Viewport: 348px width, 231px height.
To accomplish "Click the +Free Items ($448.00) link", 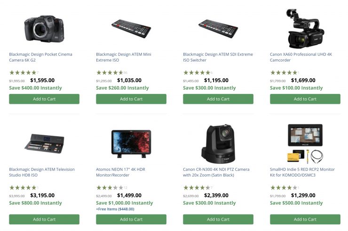I will point(115,209).
